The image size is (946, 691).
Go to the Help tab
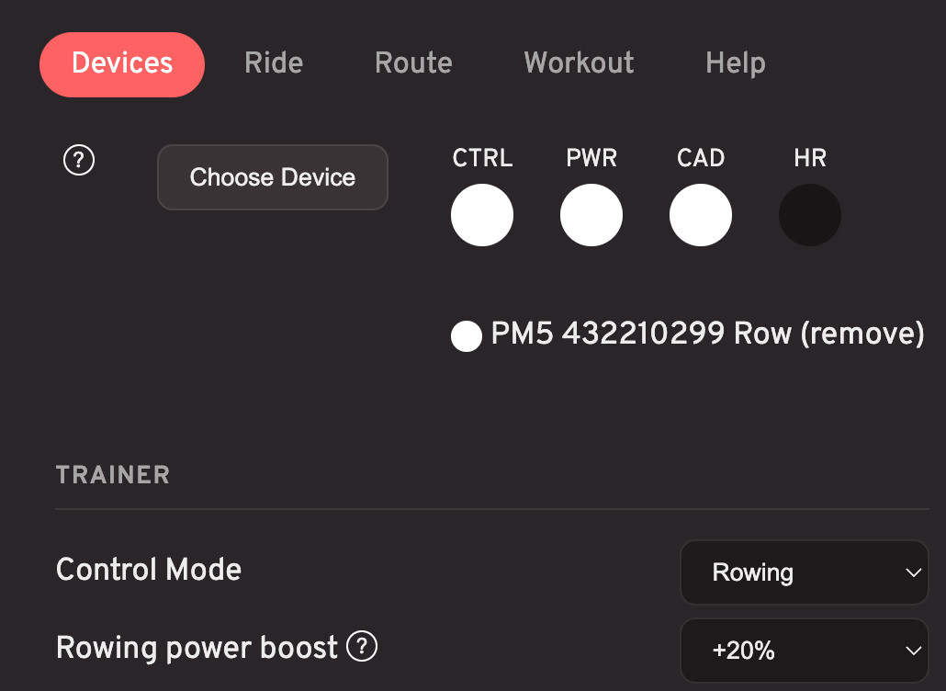(736, 63)
